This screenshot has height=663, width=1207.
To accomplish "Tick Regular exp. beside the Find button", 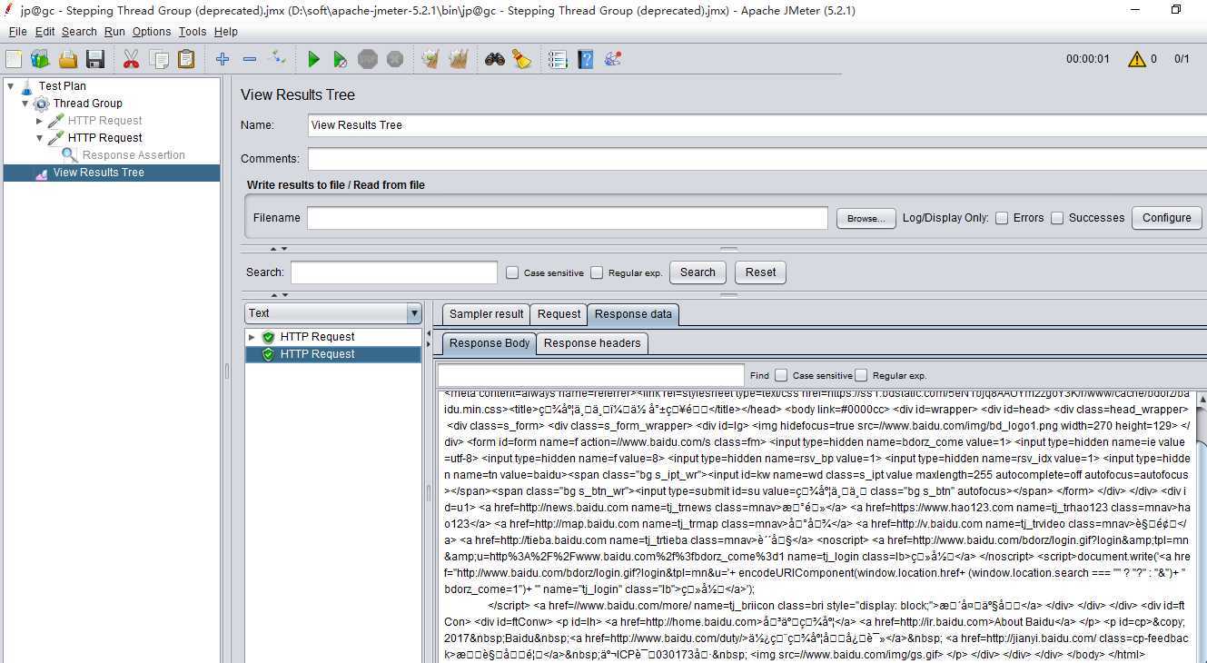I will coord(861,375).
